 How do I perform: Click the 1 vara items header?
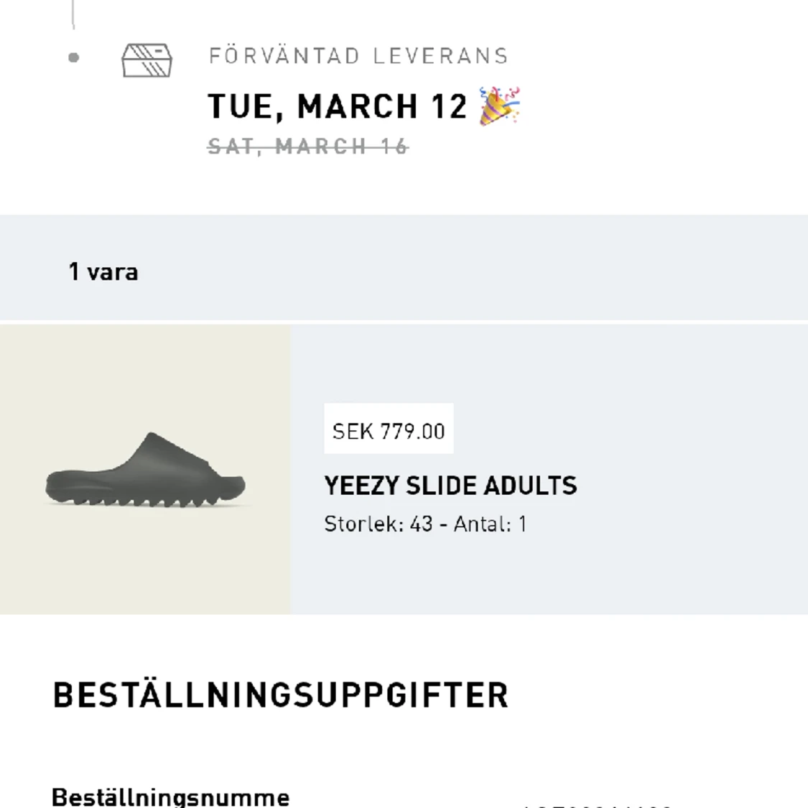(x=103, y=271)
